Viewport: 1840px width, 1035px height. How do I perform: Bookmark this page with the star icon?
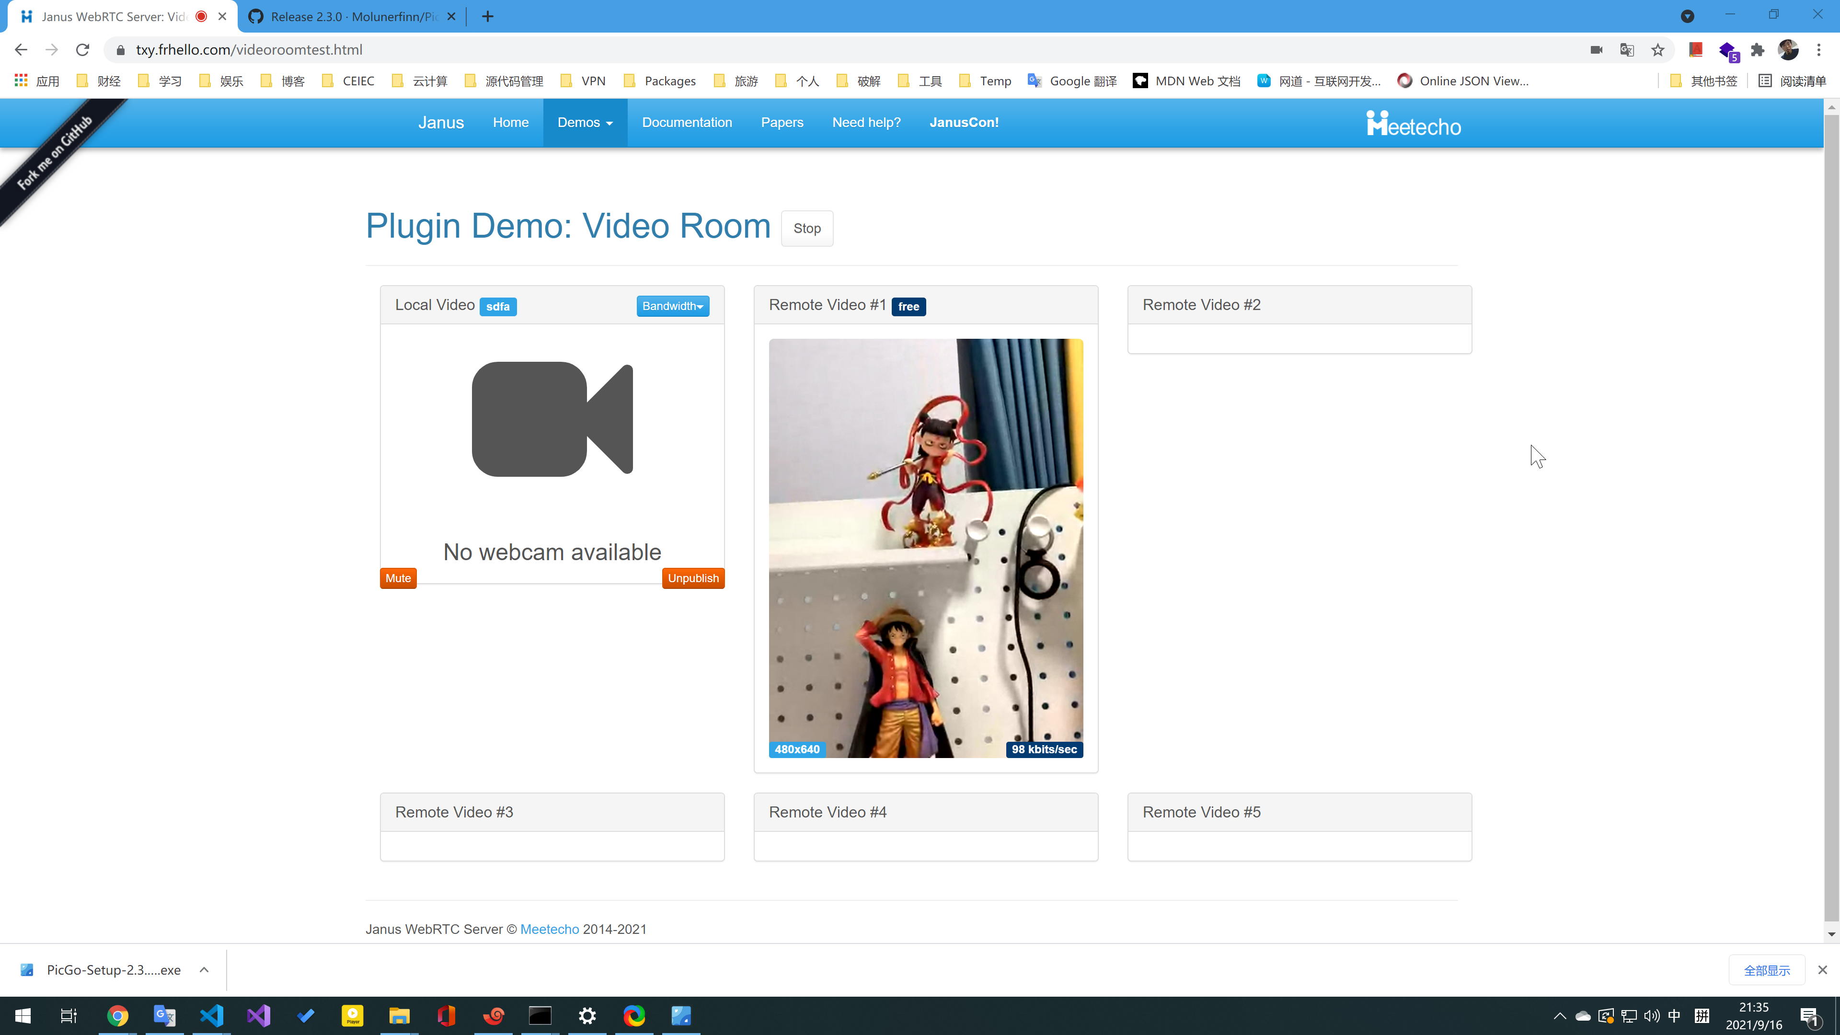1658,50
